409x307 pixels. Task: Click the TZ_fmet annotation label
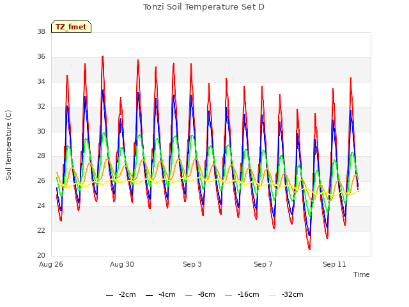point(71,27)
